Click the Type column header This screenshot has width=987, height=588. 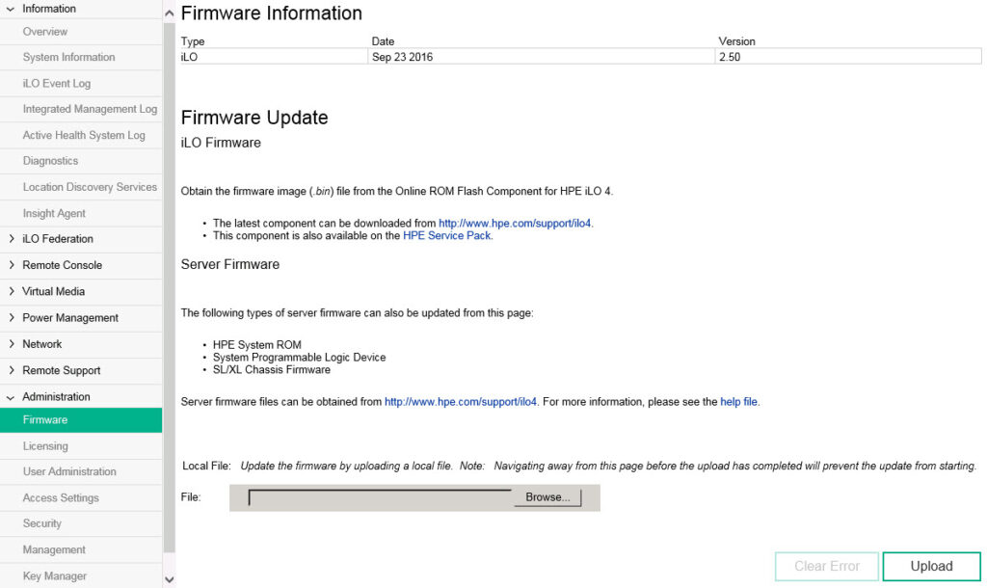(x=193, y=40)
